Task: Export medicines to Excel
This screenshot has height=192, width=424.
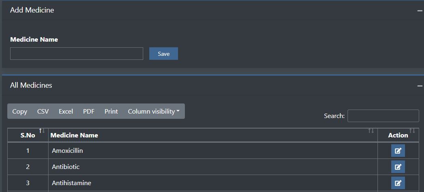Action: 66,111
